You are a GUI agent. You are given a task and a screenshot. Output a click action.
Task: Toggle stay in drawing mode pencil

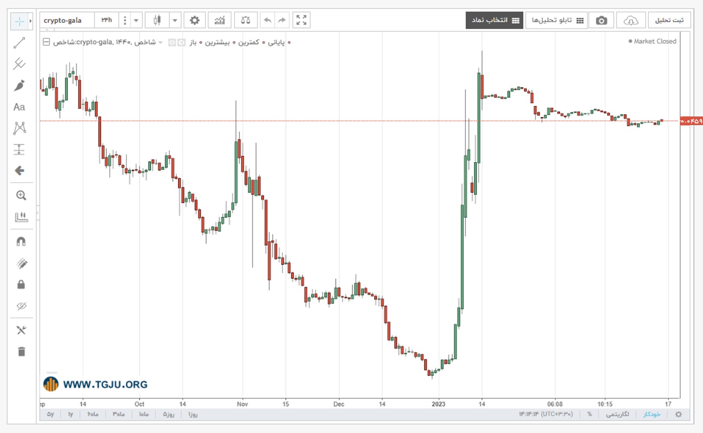pyautogui.click(x=21, y=263)
